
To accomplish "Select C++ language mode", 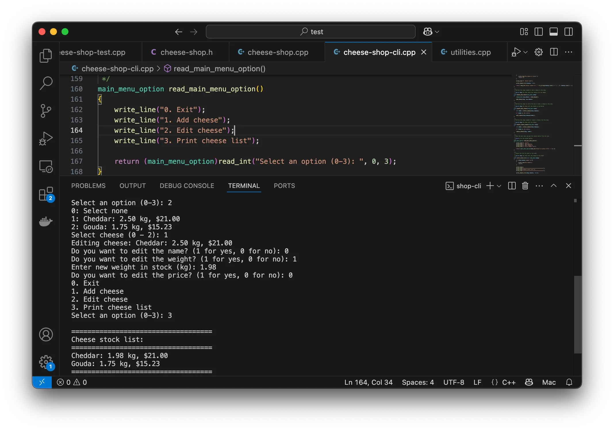I will coord(509,382).
